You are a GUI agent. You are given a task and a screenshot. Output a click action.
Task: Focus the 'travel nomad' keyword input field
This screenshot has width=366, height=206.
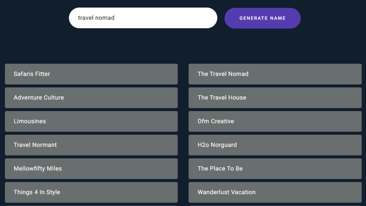click(143, 18)
